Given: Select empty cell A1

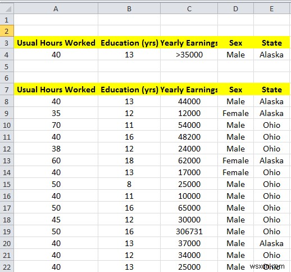Looking at the screenshot, I should [56, 20].
